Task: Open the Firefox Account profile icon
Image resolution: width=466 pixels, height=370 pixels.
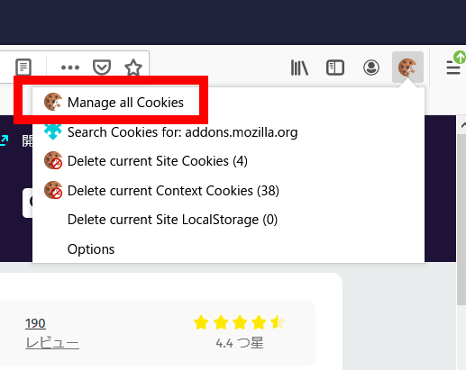Action: [x=371, y=68]
